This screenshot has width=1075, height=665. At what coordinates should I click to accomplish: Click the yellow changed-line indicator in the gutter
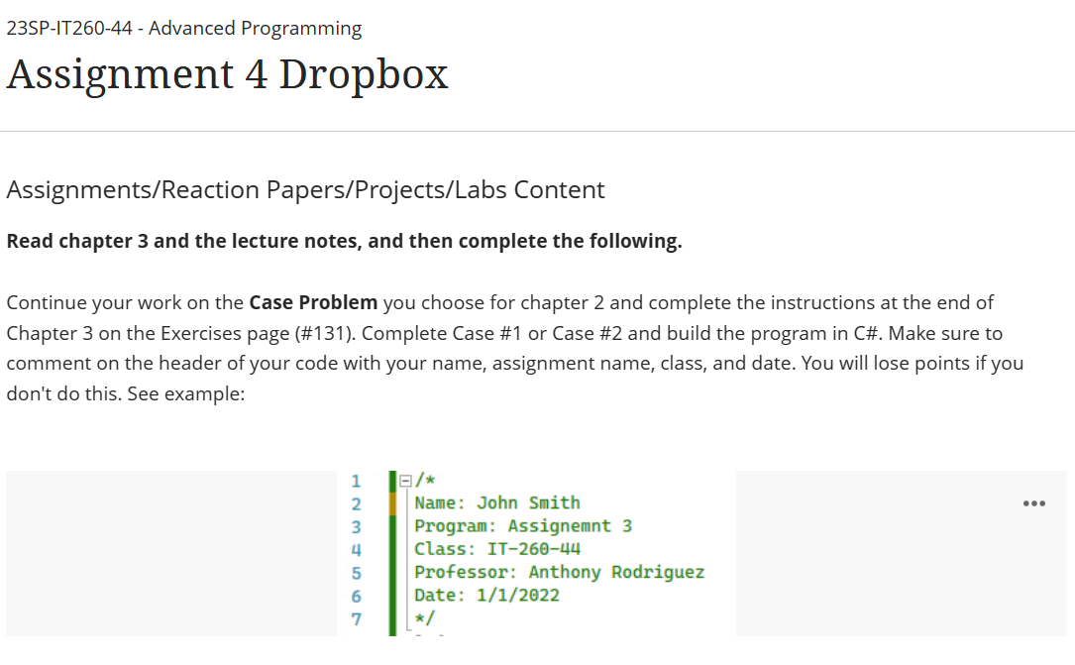392,503
